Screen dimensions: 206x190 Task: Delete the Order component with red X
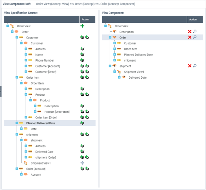click(190, 37)
